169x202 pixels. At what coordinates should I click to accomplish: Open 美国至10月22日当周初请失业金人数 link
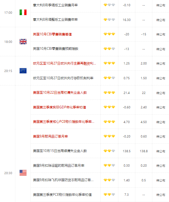(60, 93)
